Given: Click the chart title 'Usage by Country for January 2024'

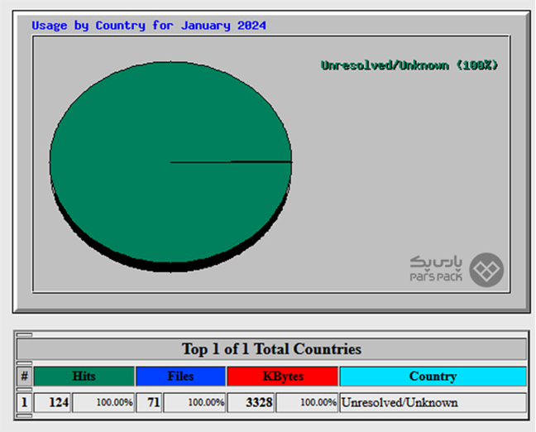Looking at the screenshot, I should [x=149, y=26].
